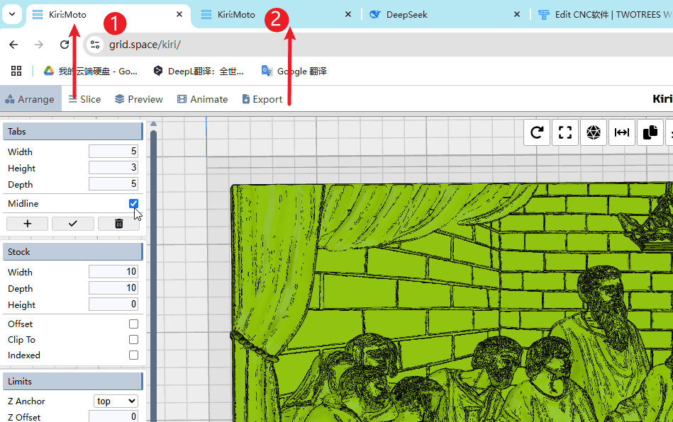Image resolution: width=673 pixels, height=422 pixels.
Task: Enable the Indexed checkbox
Action: [133, 355]
